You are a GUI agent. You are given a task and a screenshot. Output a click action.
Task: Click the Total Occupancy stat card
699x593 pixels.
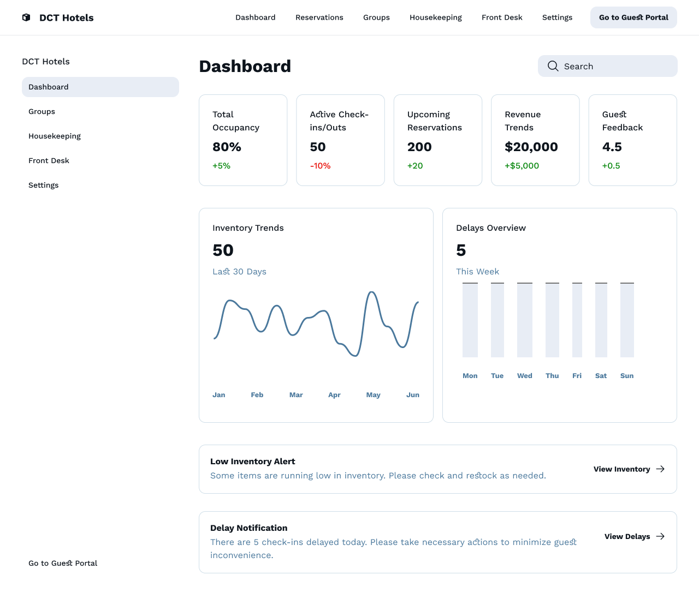[x=242, y=140]
